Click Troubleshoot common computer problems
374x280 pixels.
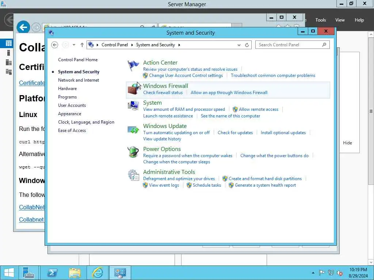[x=273, y=75]
